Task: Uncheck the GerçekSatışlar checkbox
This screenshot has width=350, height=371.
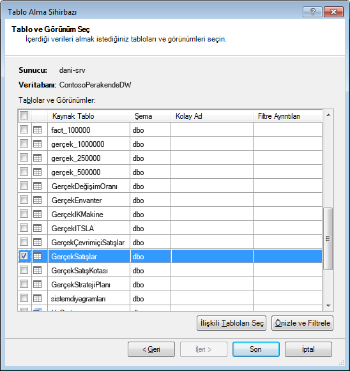Action: pos(24,256)
